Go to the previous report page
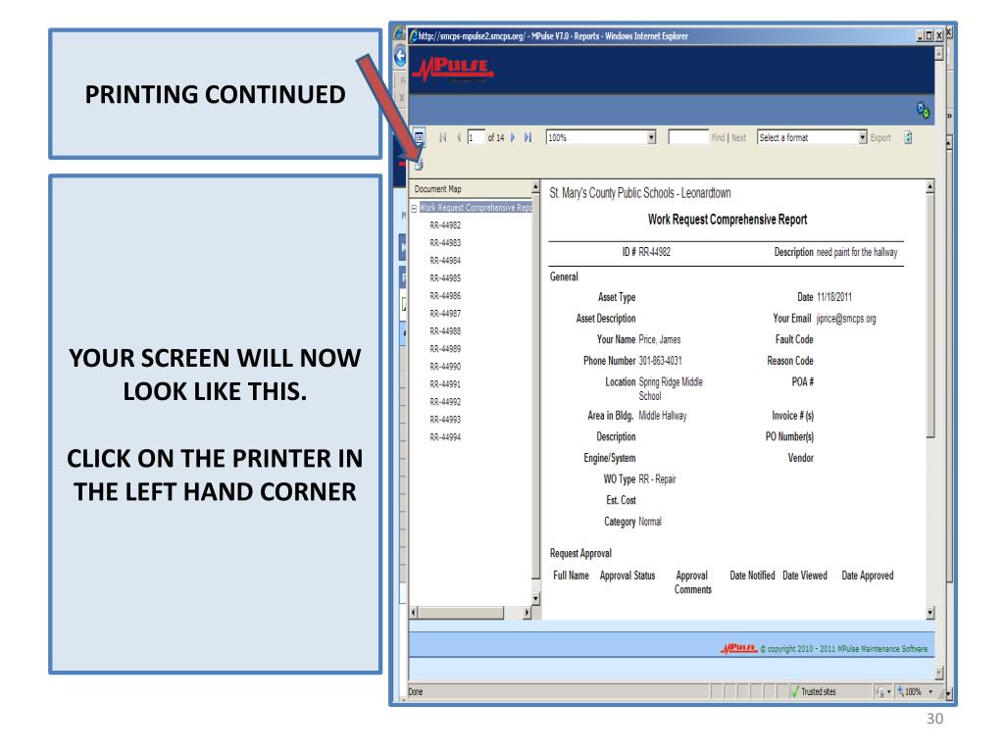This screenshot has width=1004, height=753. click(x=459, y=137)
